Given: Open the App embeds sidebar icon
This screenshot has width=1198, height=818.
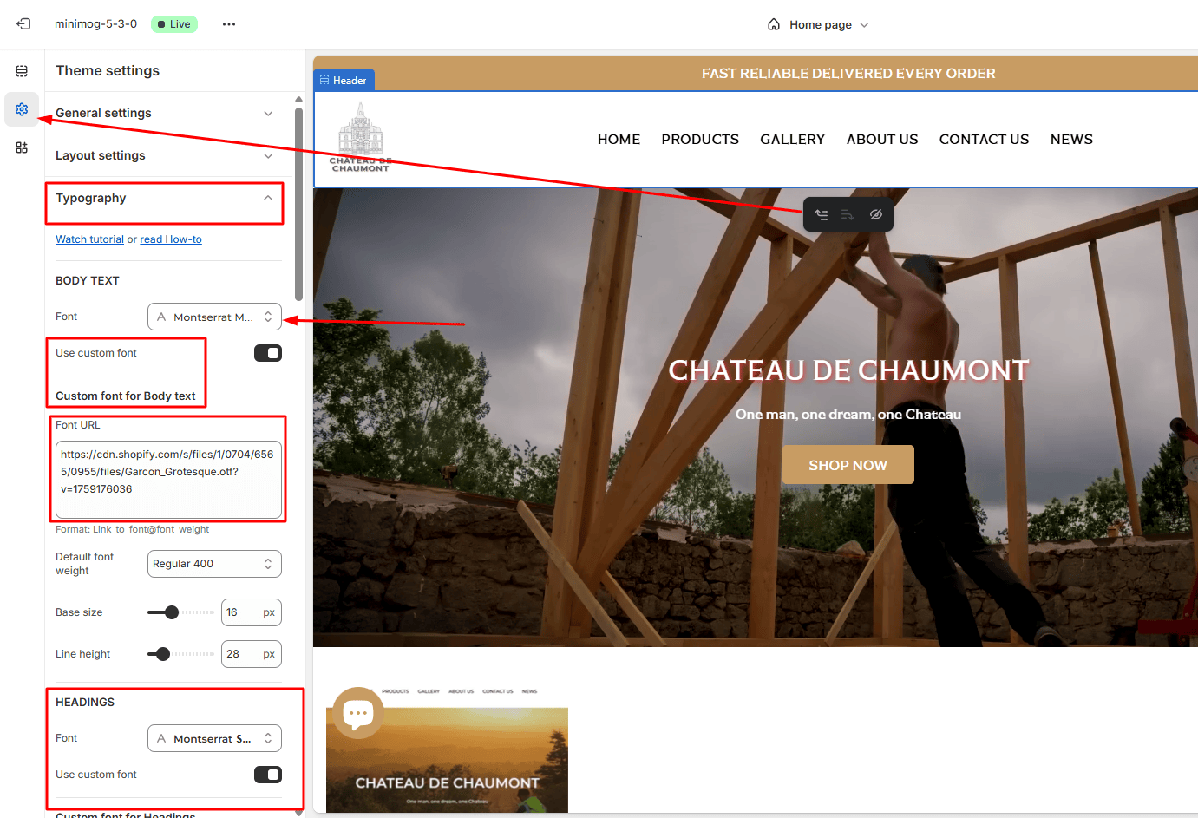Looking at the screenshot, I should 22,147.
